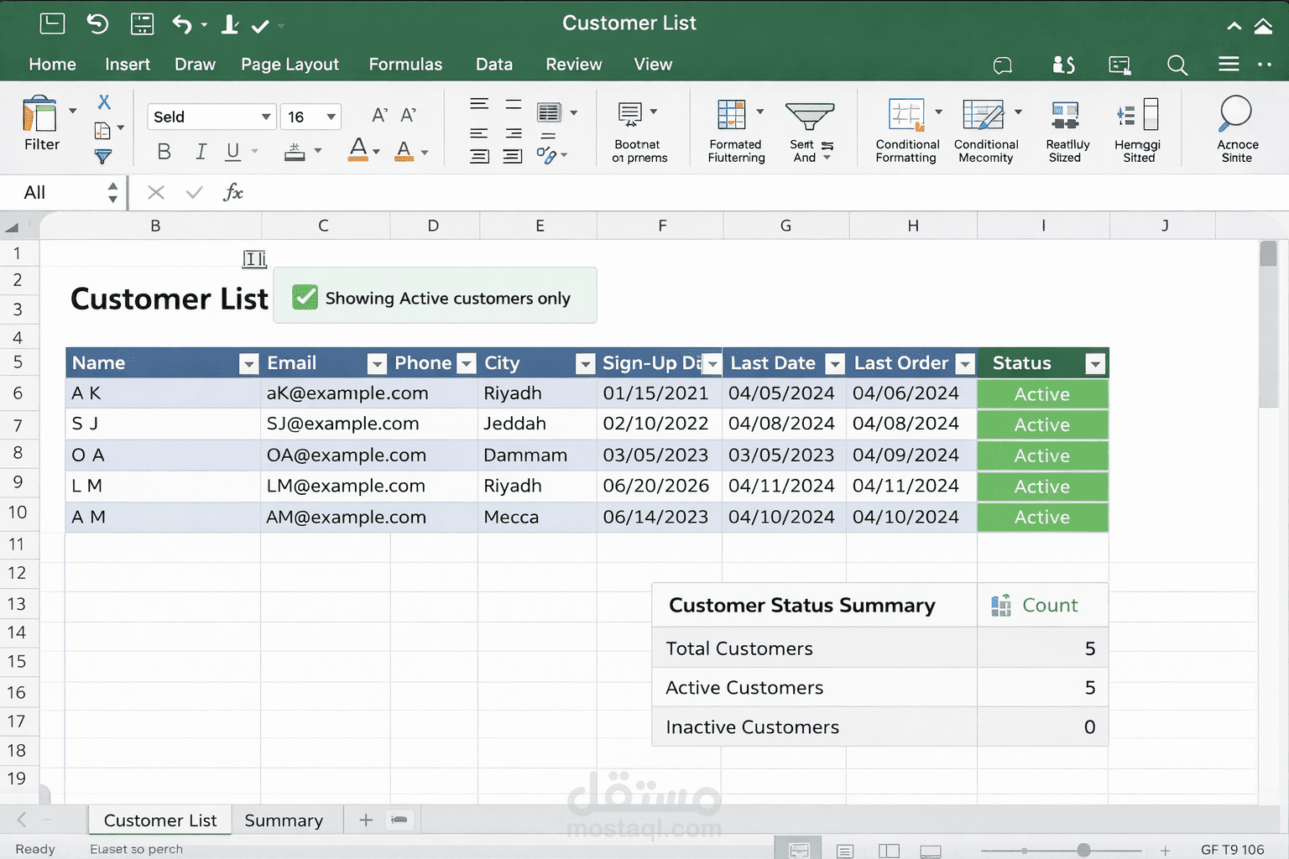Select all cells via corner triangle

12,226
